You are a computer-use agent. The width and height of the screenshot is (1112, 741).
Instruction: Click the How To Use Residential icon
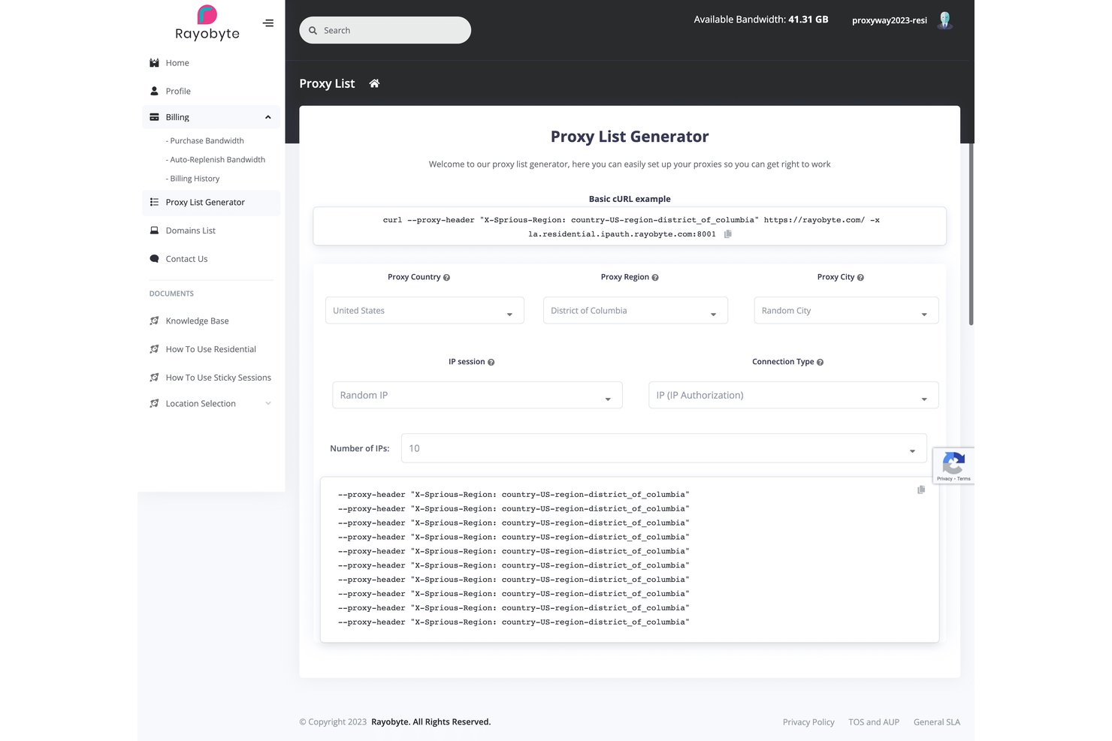(x=154, y=349)
